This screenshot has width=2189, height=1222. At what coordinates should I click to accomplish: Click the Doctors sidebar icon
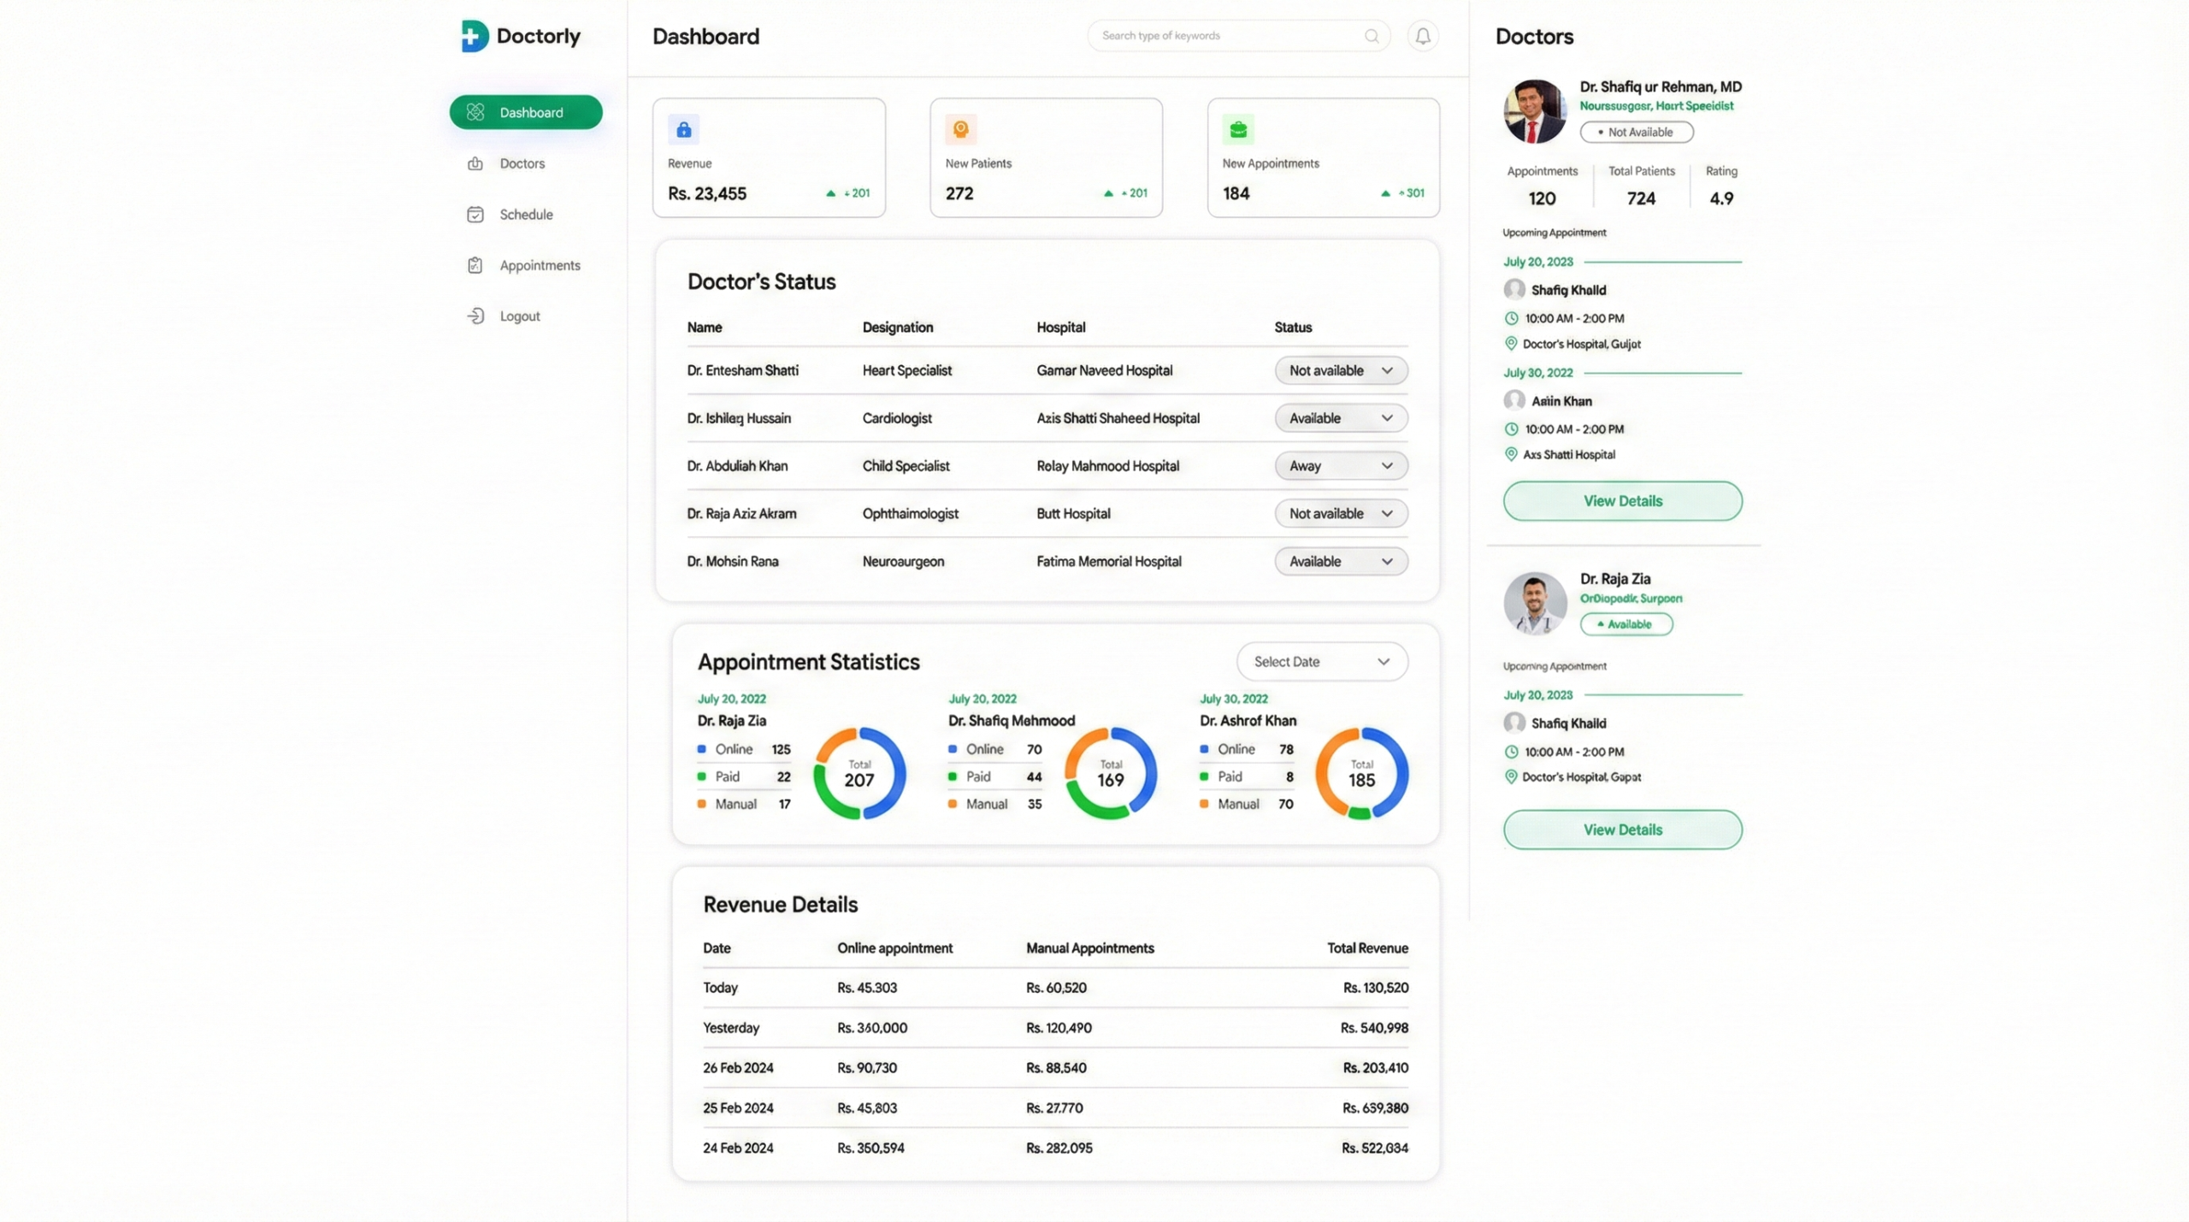point(475,163)
